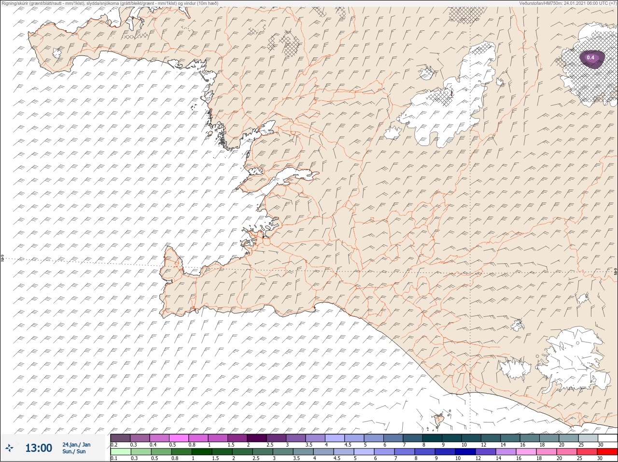Select the 30 white swatch in upper legend row
This screenshot has height=462, width=618.
[607, 438]
